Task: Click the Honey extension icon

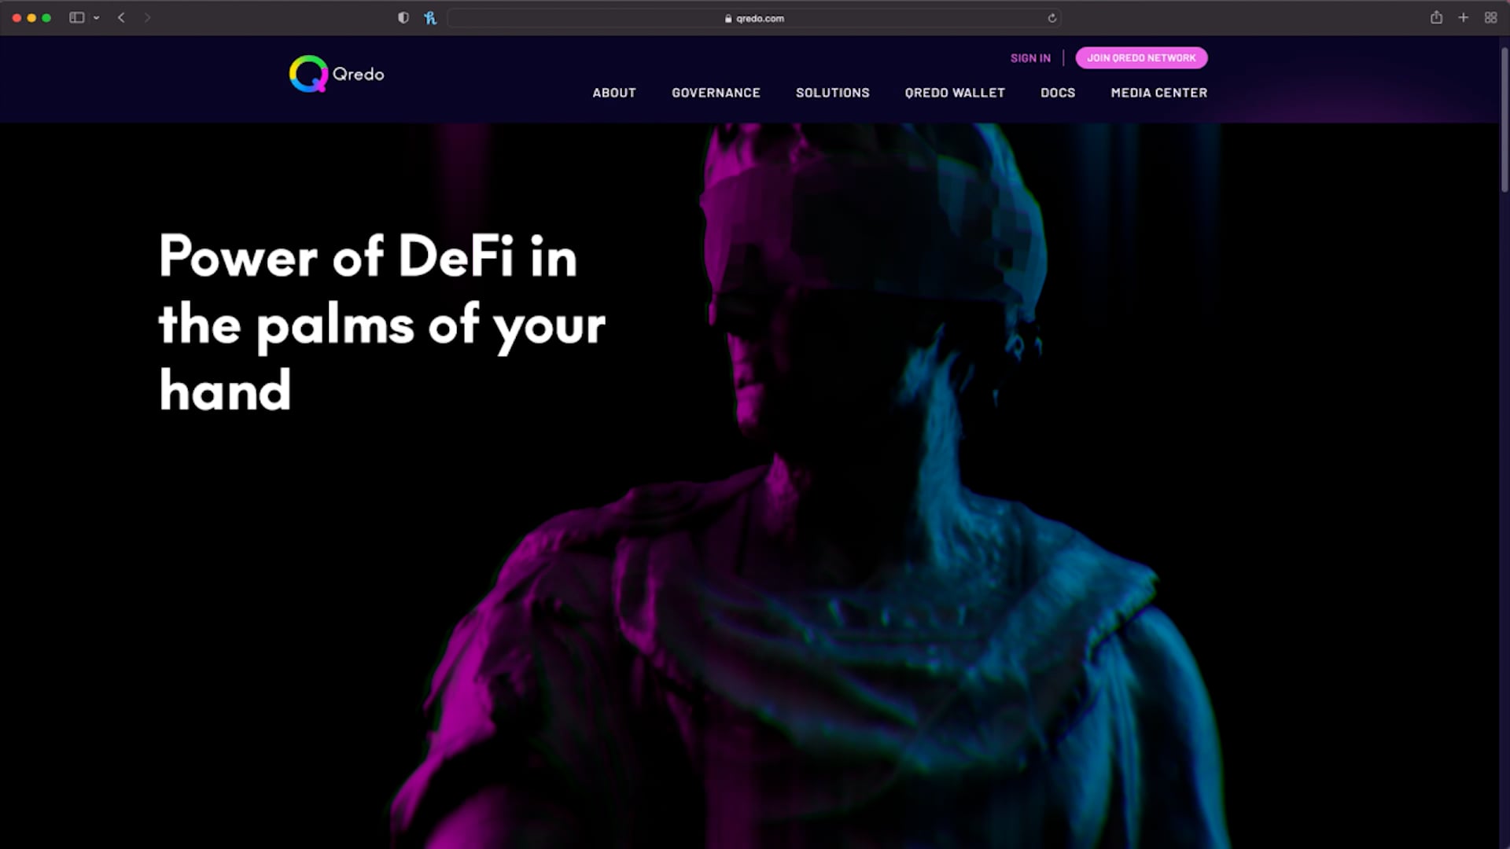Action: 430,17
